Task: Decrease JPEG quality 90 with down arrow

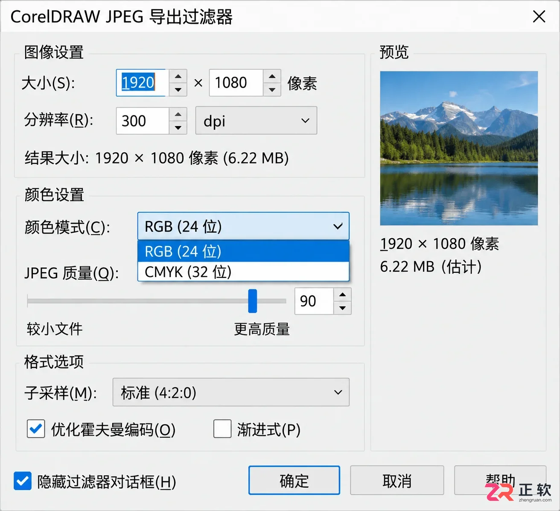Action: [x=342, y=308]
